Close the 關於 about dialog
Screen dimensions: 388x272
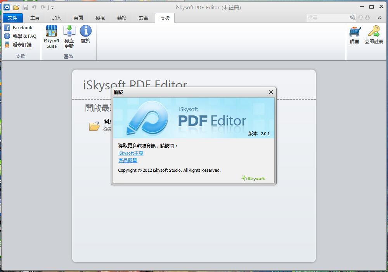pos(271,92)
